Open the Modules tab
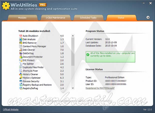Screen dimensions: 155x113 click(22, 18)
